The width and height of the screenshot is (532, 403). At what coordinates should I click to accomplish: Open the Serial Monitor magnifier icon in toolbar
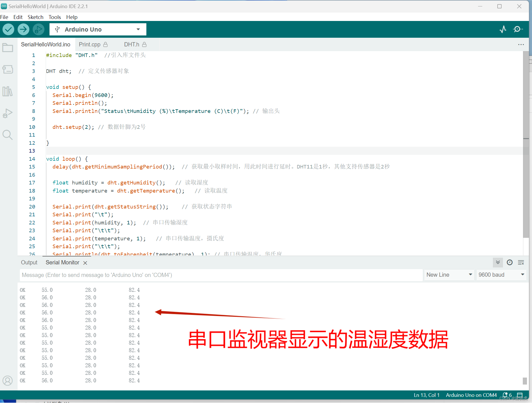tap(518, 29)
